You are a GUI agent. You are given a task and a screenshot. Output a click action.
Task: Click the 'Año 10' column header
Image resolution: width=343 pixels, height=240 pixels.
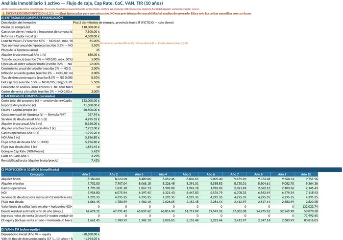(x=306, y=174)
